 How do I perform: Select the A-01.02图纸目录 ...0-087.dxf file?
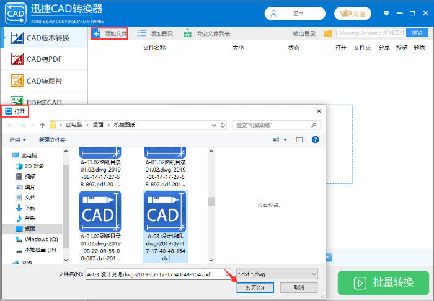pos(100,226)
